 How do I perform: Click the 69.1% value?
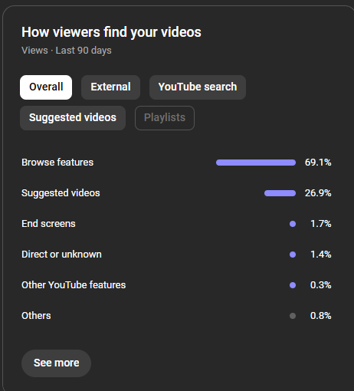(318, 163)
